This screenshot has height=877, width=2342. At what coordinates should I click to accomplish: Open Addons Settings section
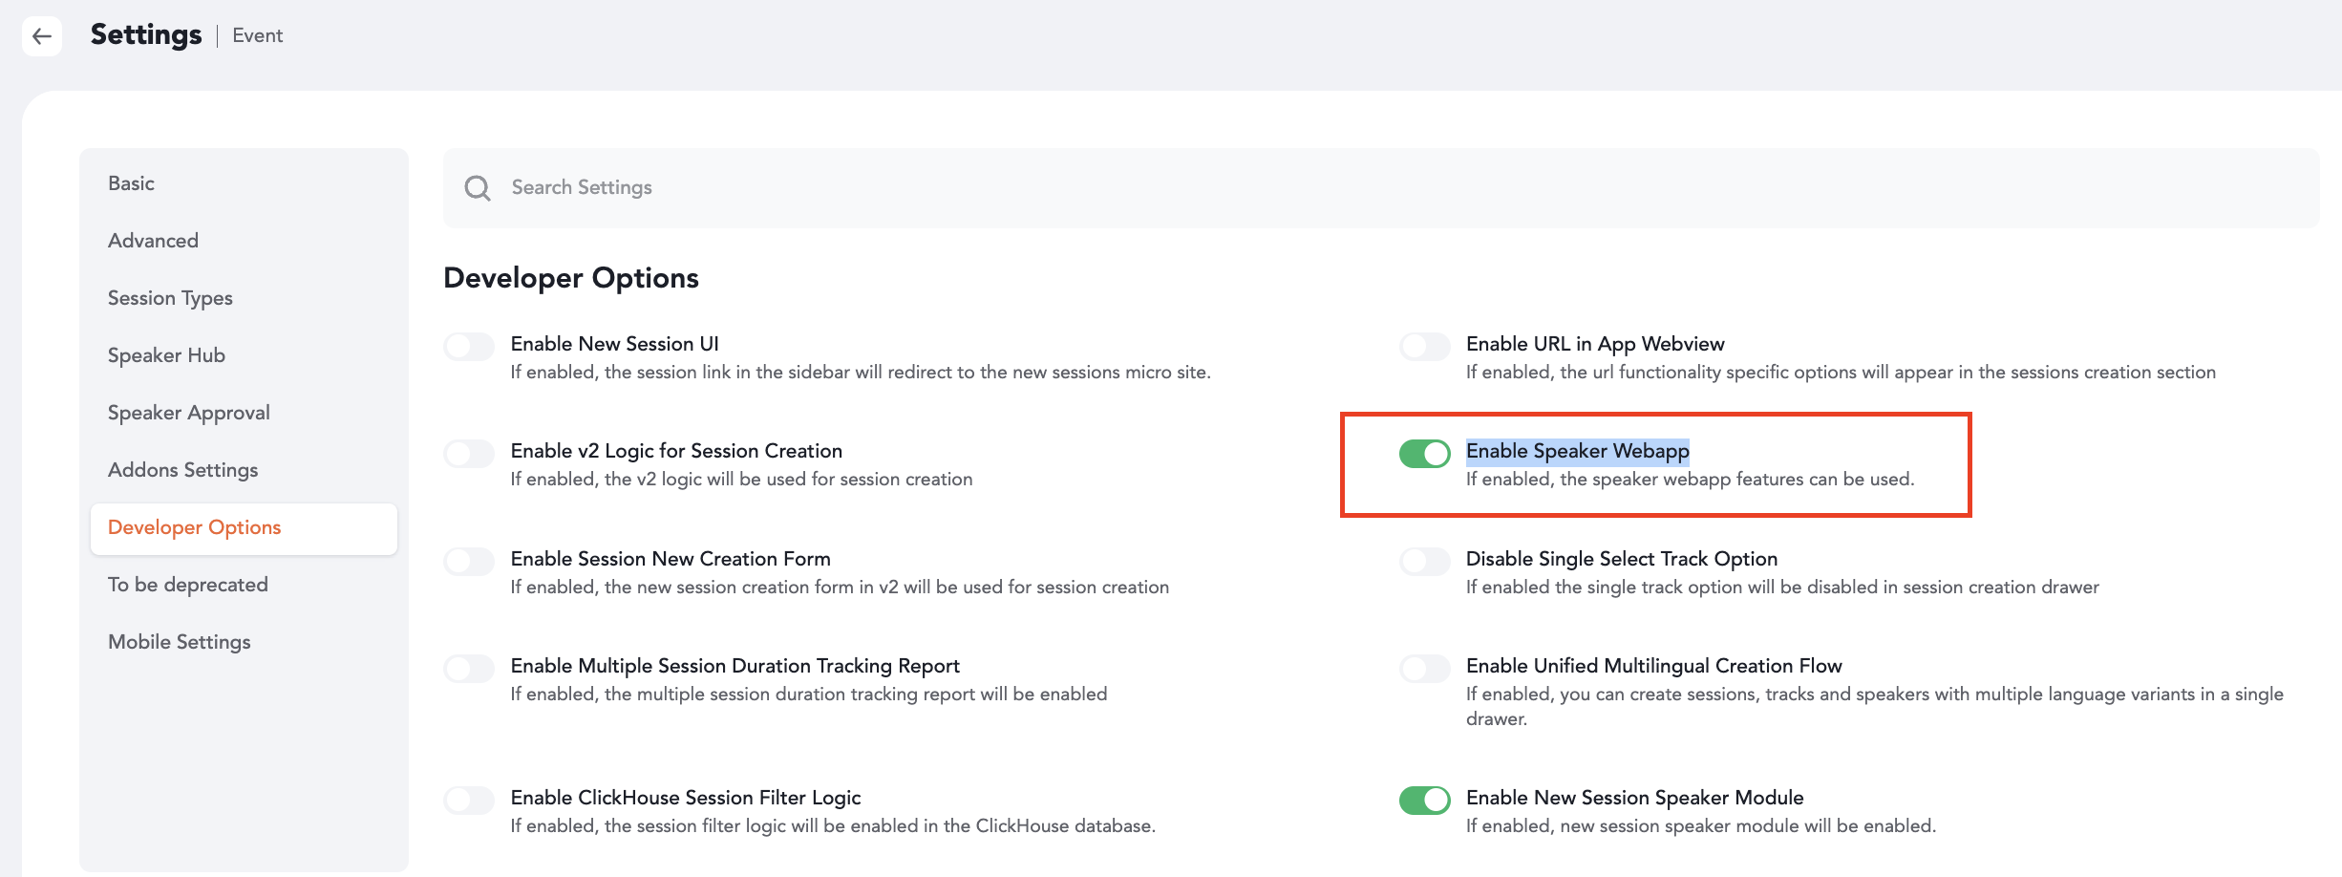tap(182, 470)
